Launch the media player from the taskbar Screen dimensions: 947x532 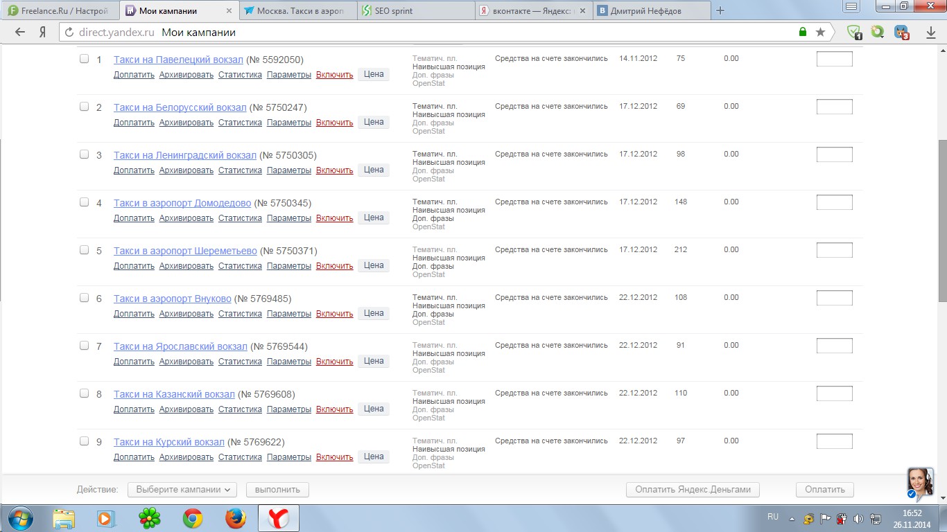pyautogui.click(x=106, y=518)
